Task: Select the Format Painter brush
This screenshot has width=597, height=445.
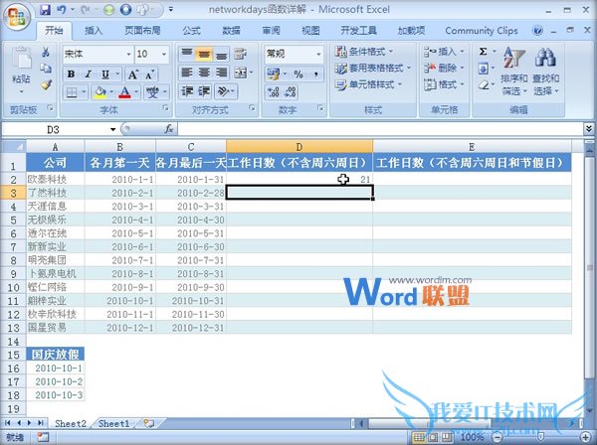Action: (46, 84)
